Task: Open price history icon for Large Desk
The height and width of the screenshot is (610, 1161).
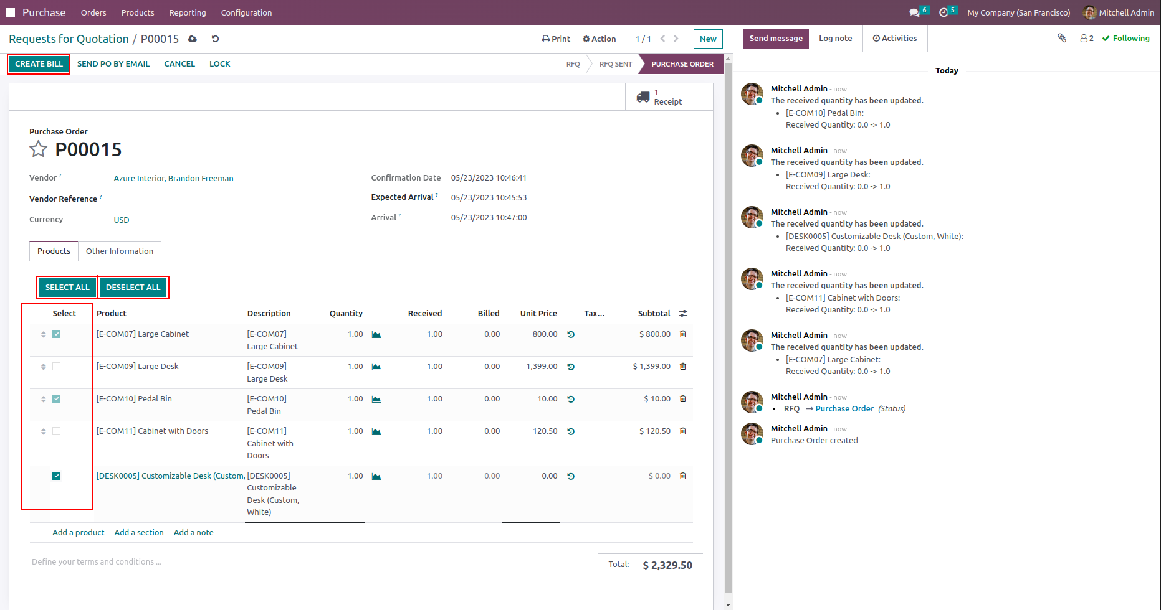Action: (571, 367)
